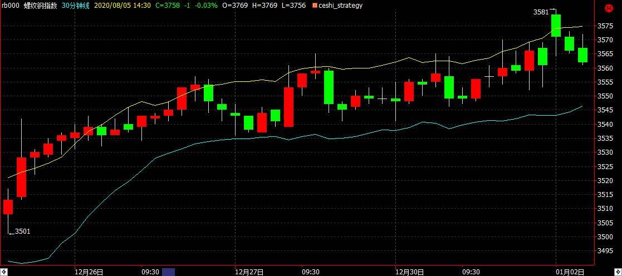This screenshot has width=622, height=276.
Task: Click the 3555 price axis label
Action: click(605, 82)
